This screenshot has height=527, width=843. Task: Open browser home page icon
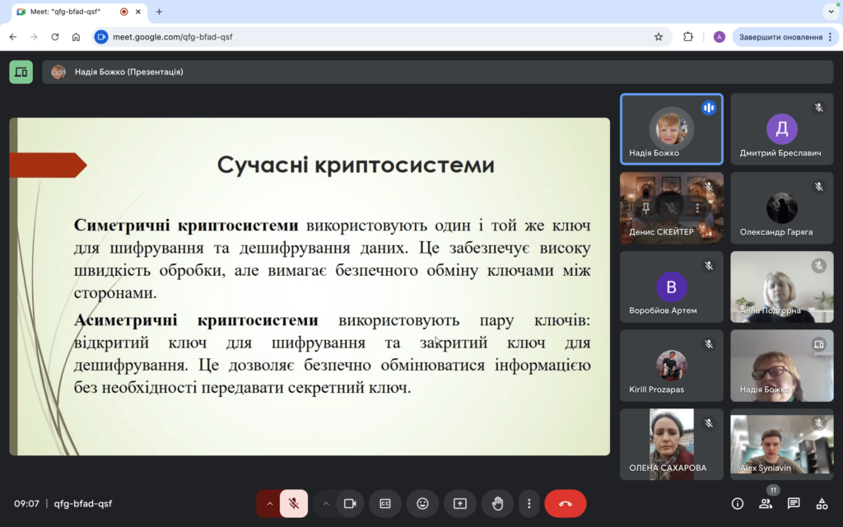coord(76,37)
